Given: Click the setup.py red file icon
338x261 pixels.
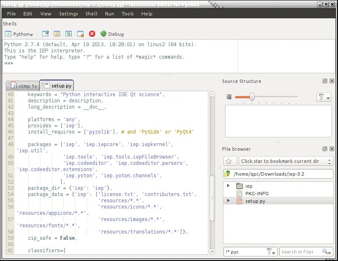Looking at the screenshot, I should click(239, 201).
